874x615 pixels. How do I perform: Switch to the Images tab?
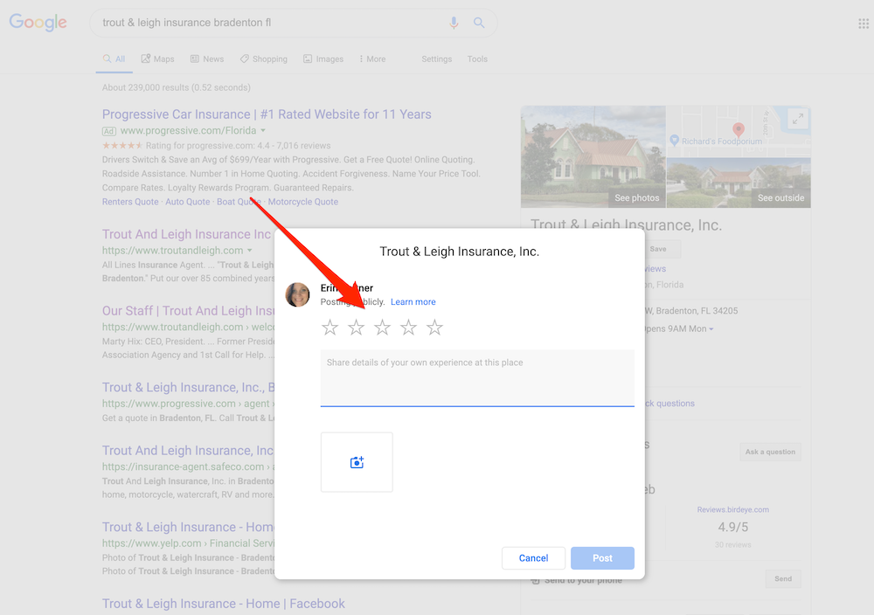point(323,59)
